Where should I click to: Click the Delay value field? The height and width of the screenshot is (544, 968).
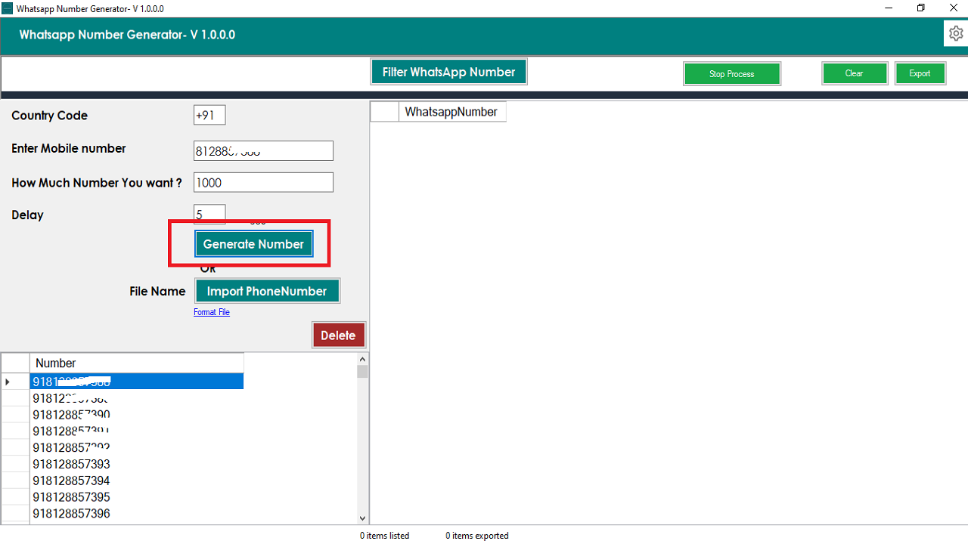point(209,213)
